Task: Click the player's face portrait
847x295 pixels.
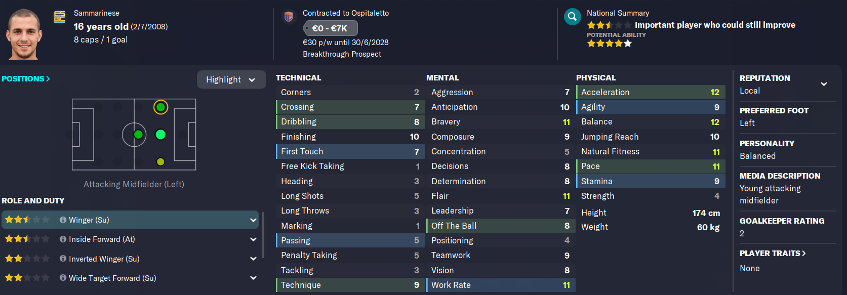Action: 24,34
